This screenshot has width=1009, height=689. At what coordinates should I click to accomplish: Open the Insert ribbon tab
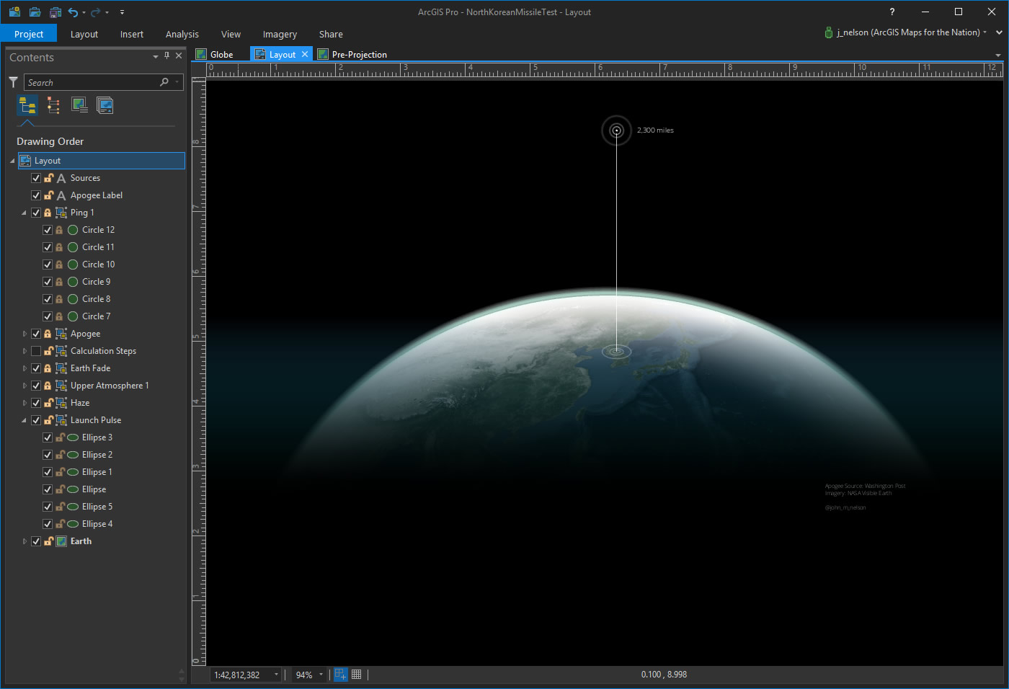(131, 34)
